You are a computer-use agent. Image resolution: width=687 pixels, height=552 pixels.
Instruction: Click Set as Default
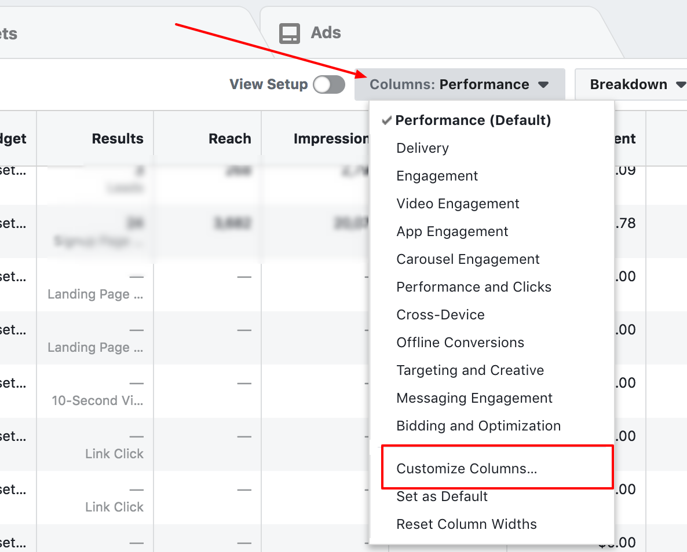442,496
